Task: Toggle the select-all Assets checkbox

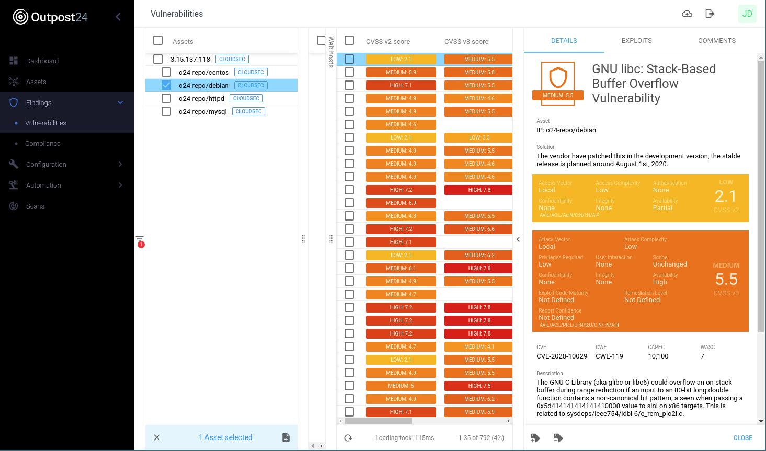Action: (158, 40)
